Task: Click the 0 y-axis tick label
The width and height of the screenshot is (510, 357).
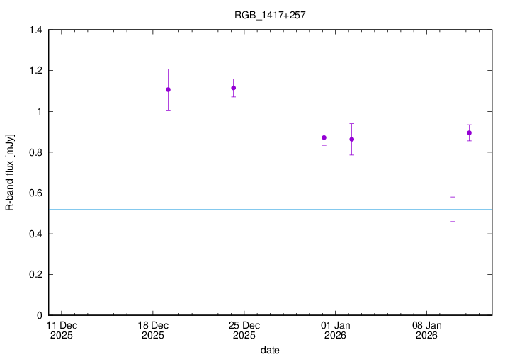Action: tap(40, 315)
